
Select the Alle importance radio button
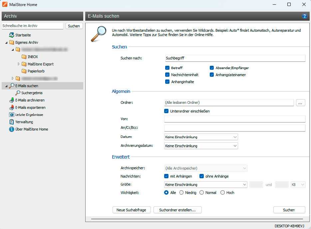pos(166,193)
